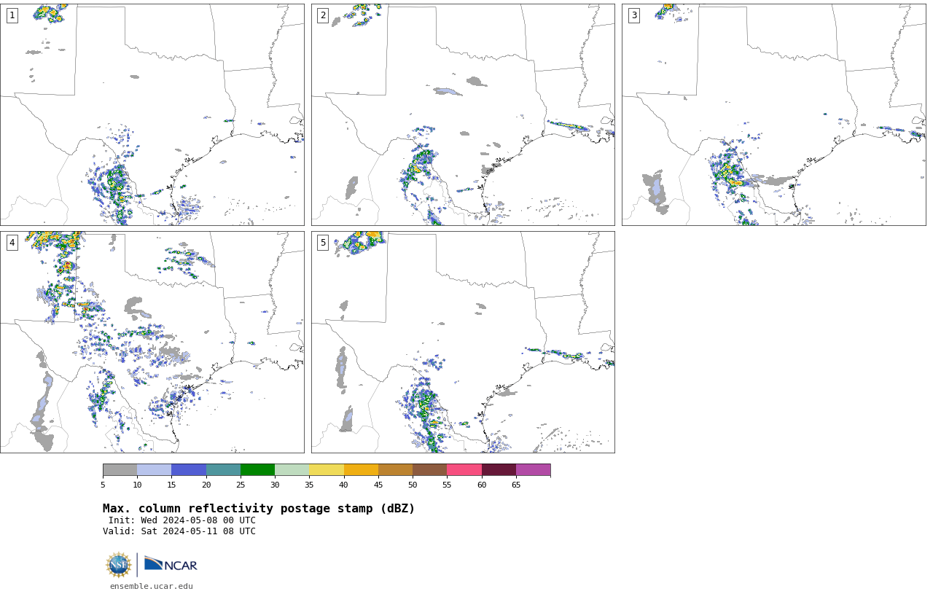933x594 pixels.
Task: Click the Init: Wed 2024-05-08 00 UTC text
Action: click(x=182, y=520)
